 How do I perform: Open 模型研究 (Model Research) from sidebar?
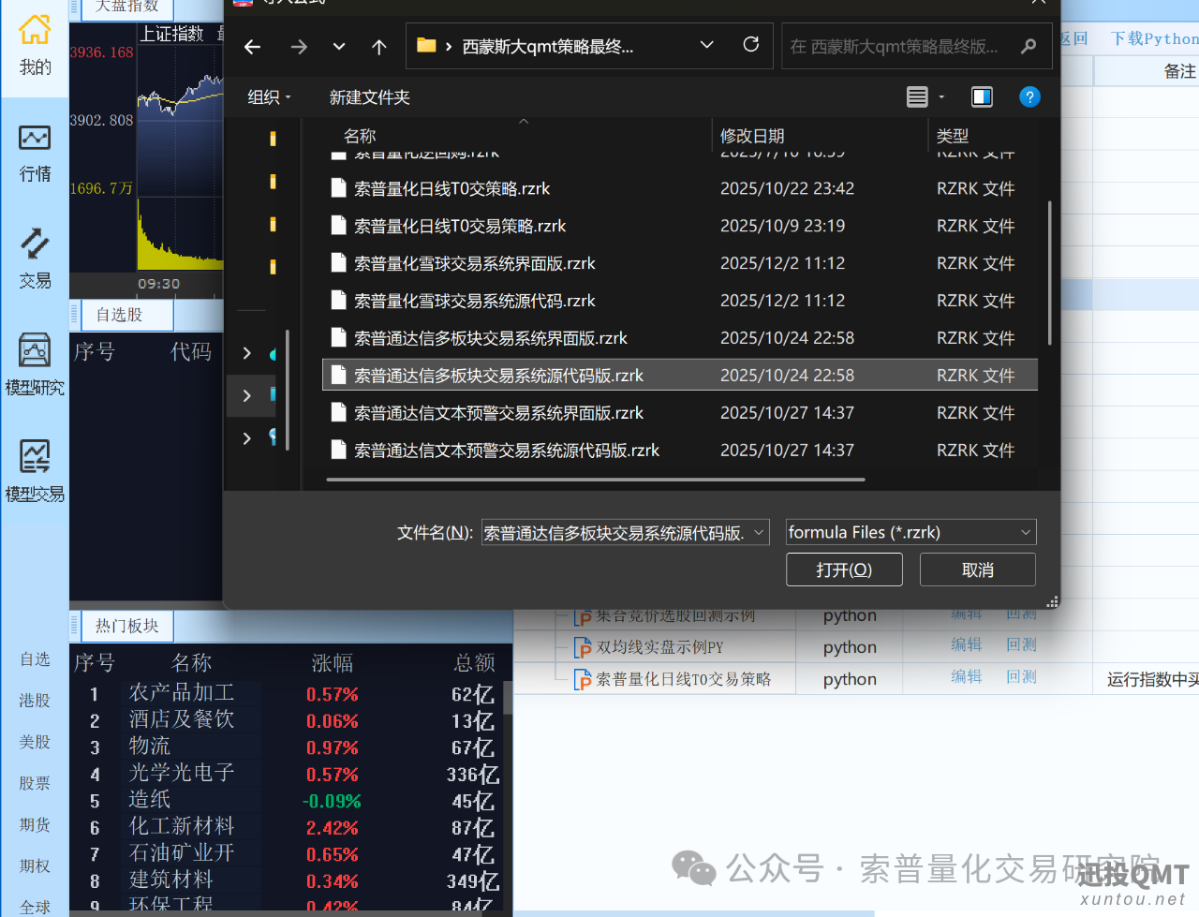34,365
